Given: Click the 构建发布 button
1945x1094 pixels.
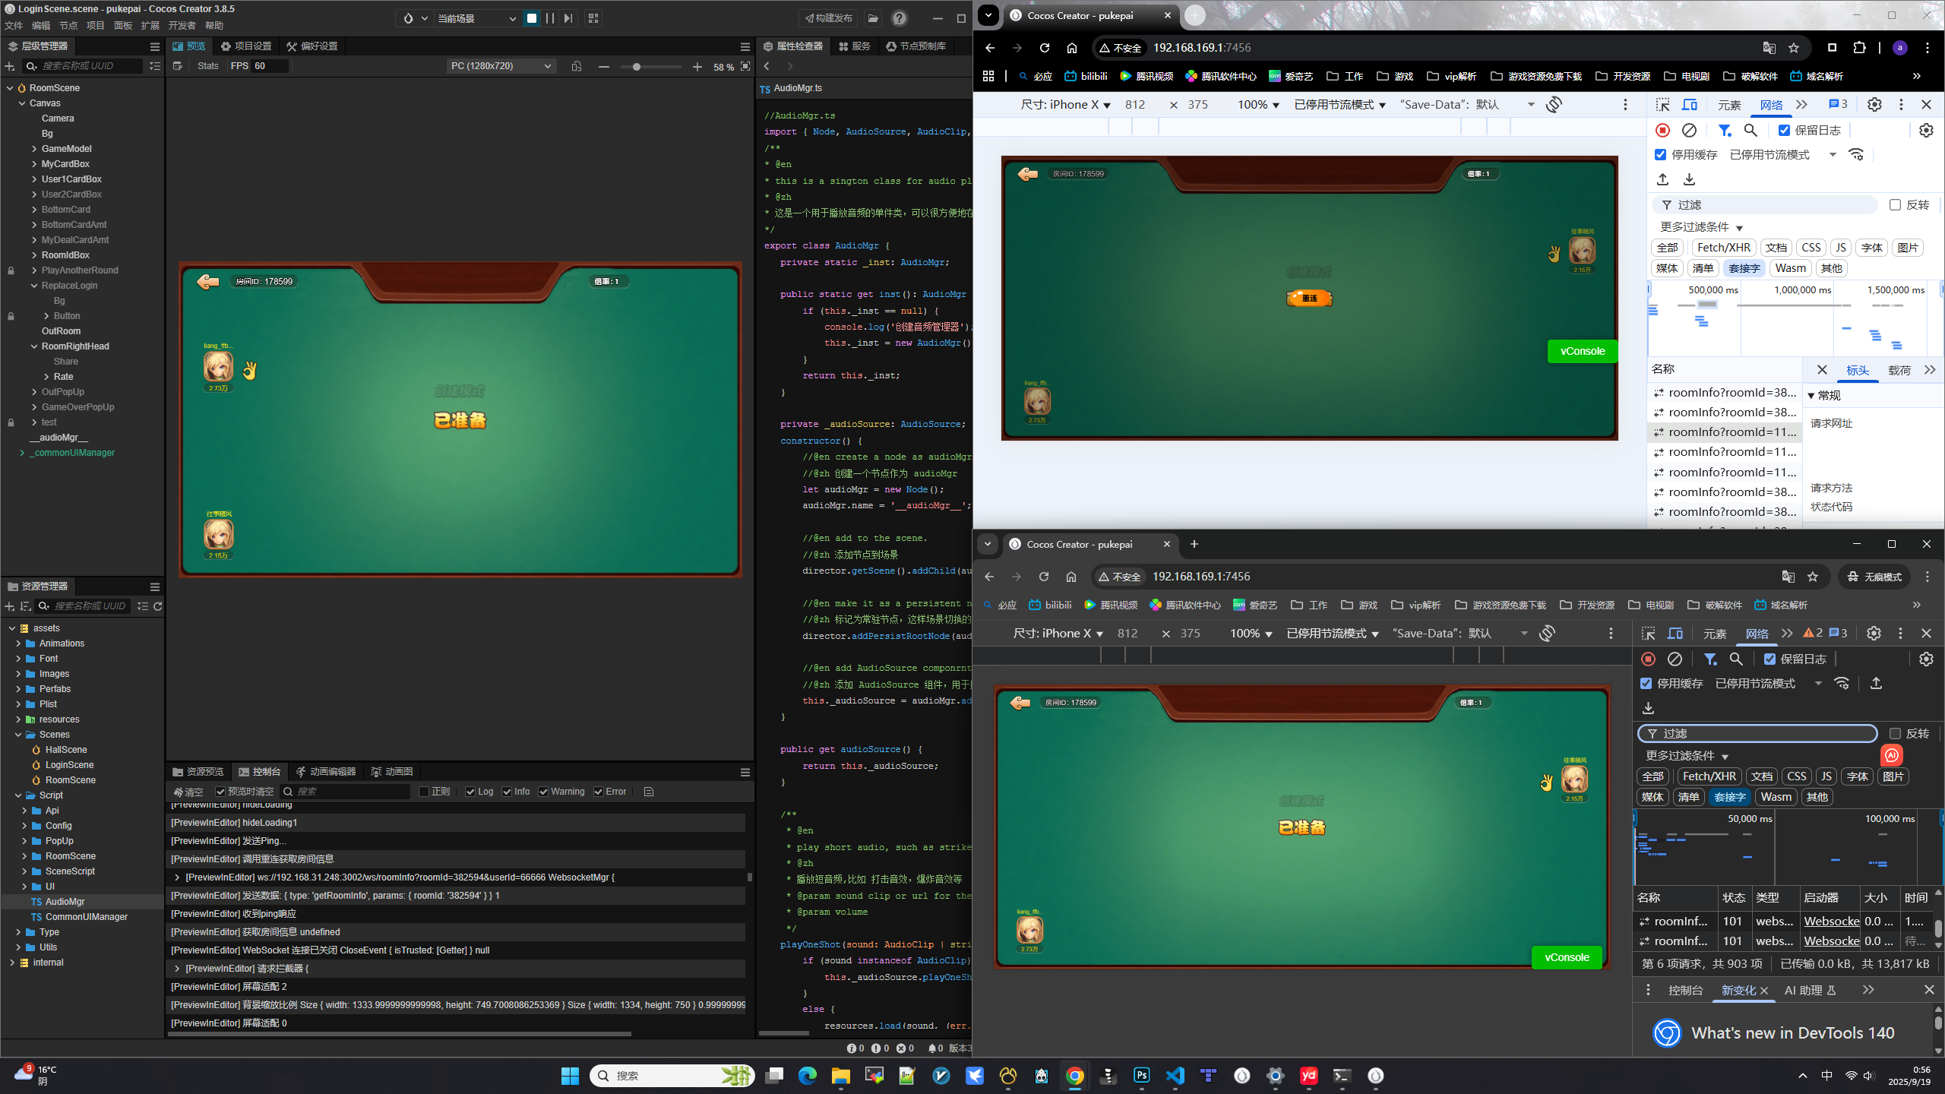Looking at the screenshot, I should (x=828, y=18).
